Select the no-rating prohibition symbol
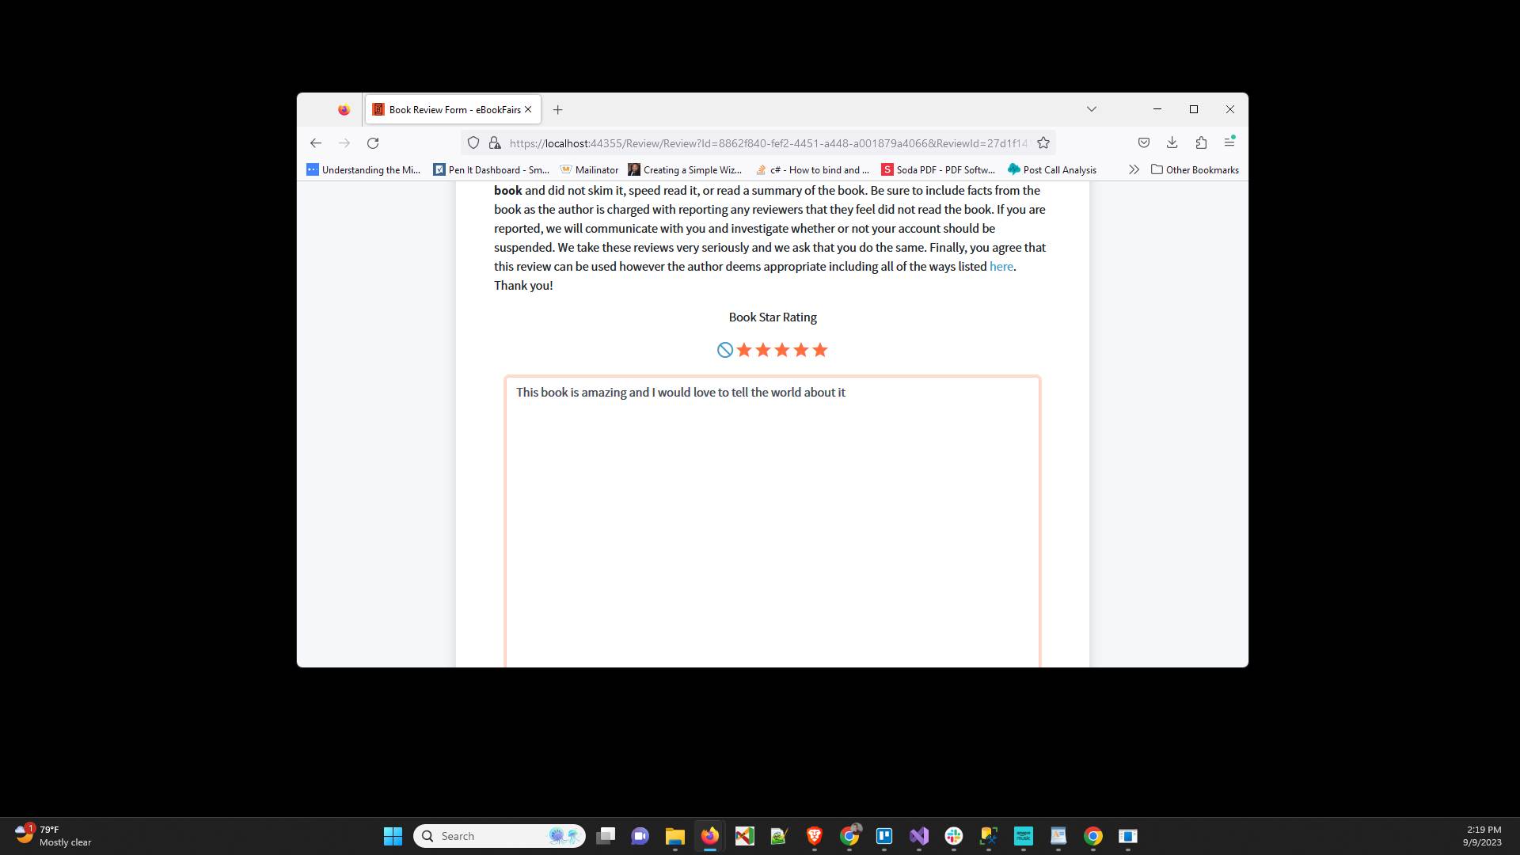Image resolution: width=1520 pixels, height=855 pixels. tap(724, 349)
